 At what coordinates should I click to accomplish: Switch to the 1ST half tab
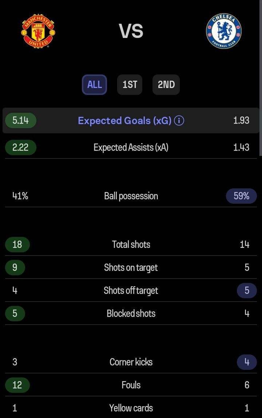130,85
